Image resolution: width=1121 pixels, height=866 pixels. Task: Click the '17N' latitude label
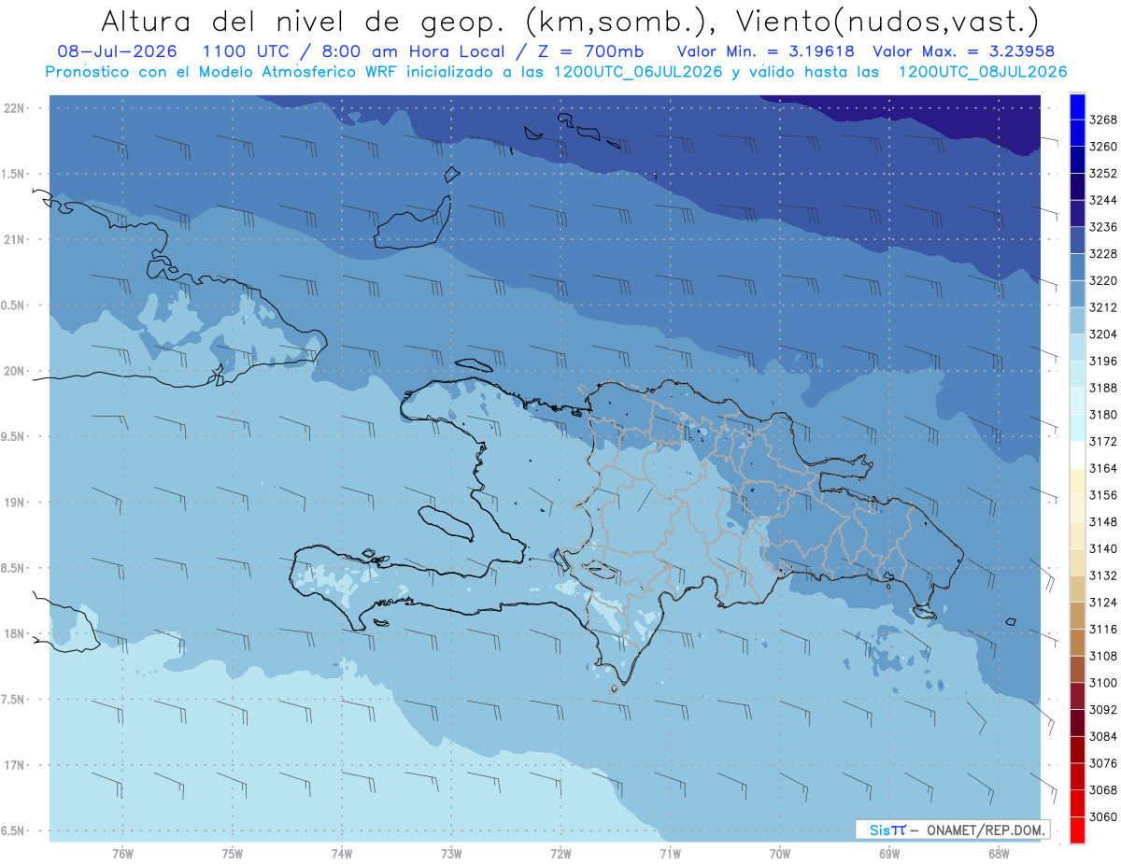tap(14, 765)
